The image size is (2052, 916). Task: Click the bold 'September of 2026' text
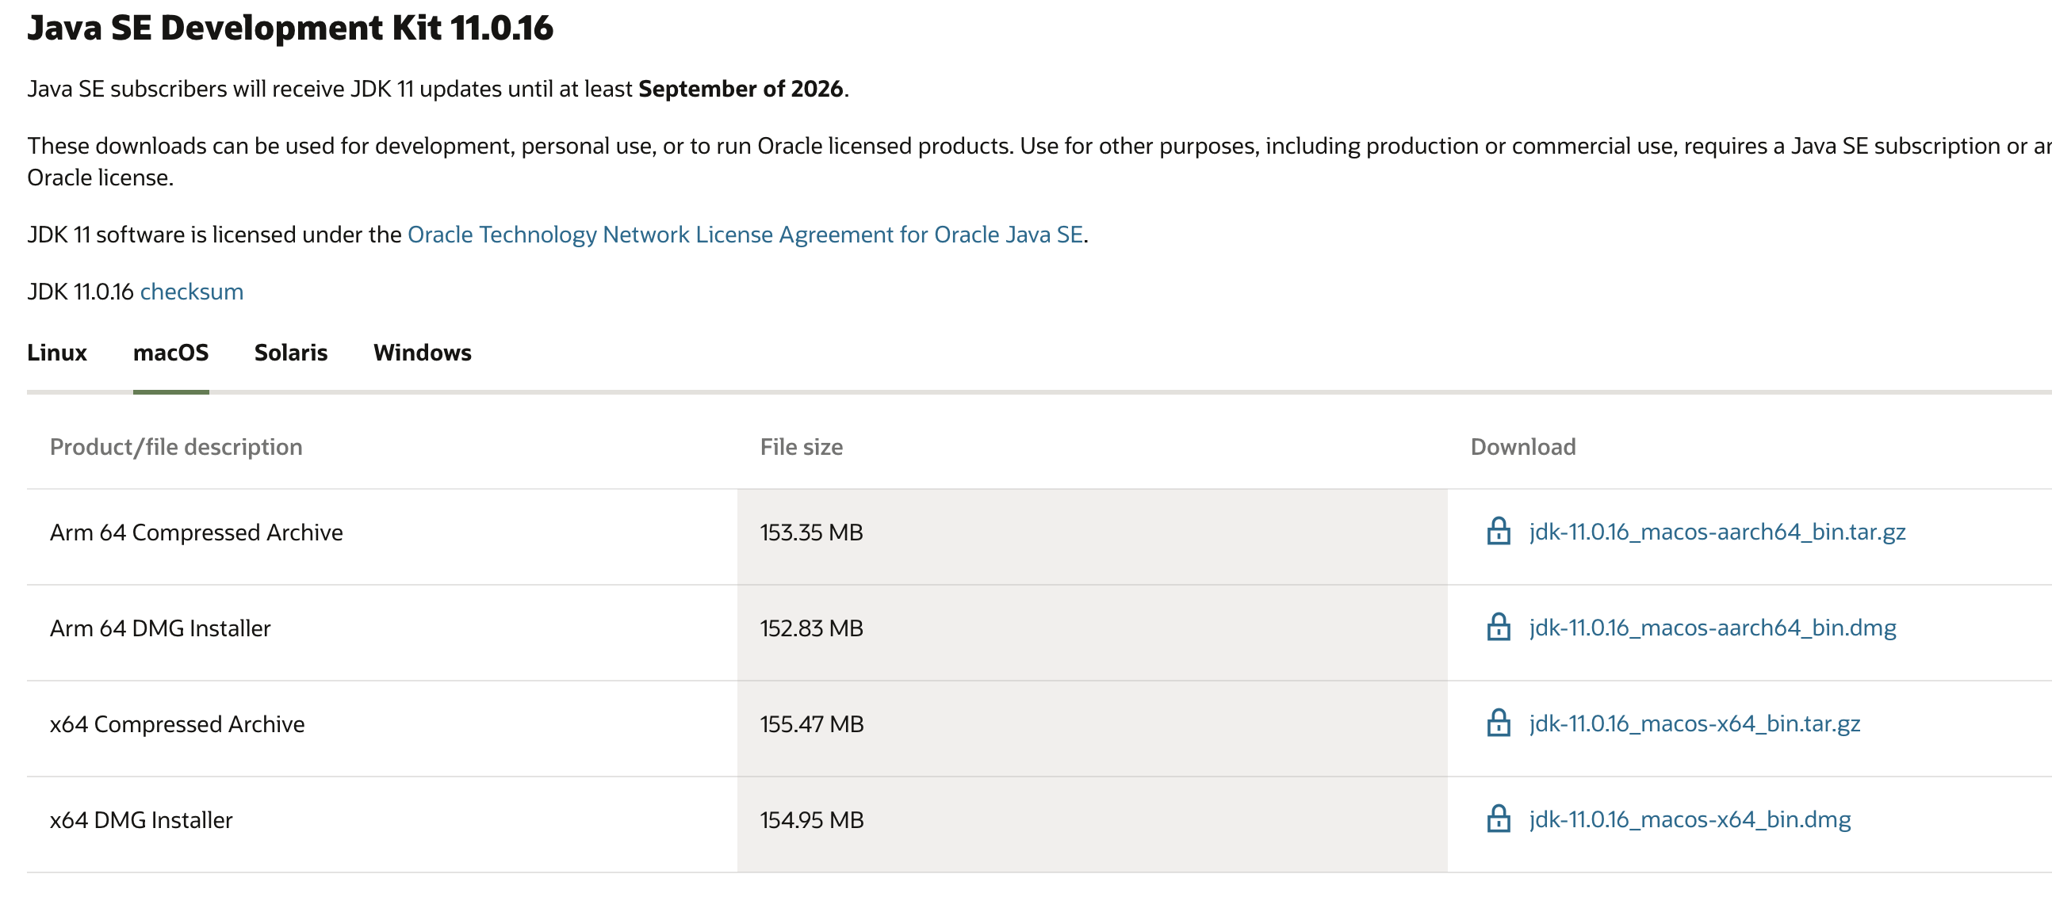741,89
